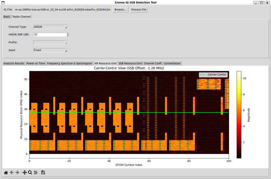Expand the Channel Type dropdown
271x179 pixels.
point(50,27)
